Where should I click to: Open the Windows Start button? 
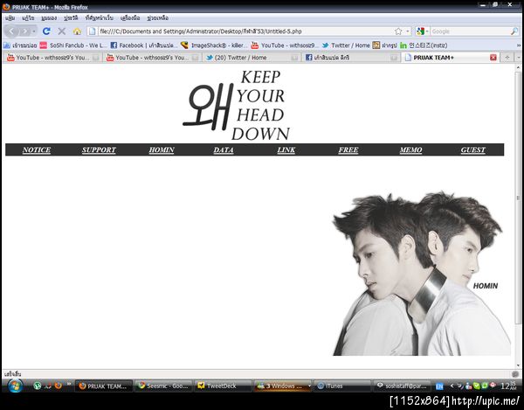[x=14, y=386]
